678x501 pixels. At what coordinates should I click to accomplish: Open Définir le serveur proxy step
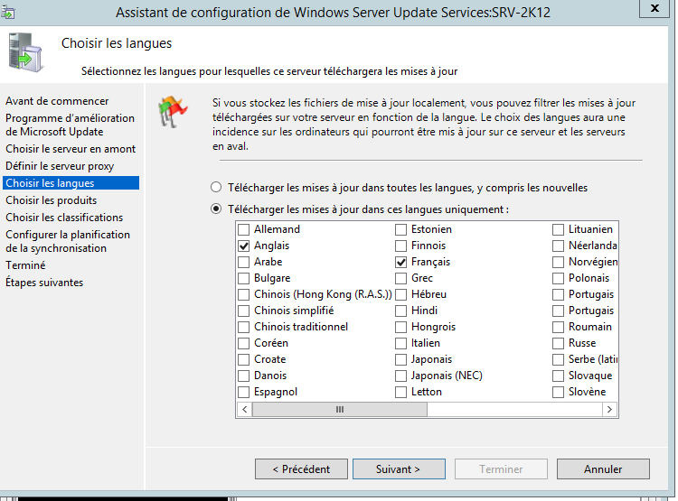point(60,166)
